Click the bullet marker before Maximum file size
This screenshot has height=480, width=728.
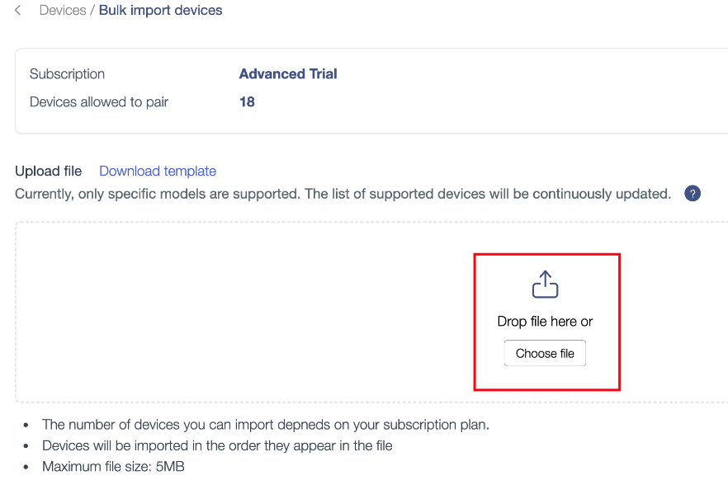(26, 467)
